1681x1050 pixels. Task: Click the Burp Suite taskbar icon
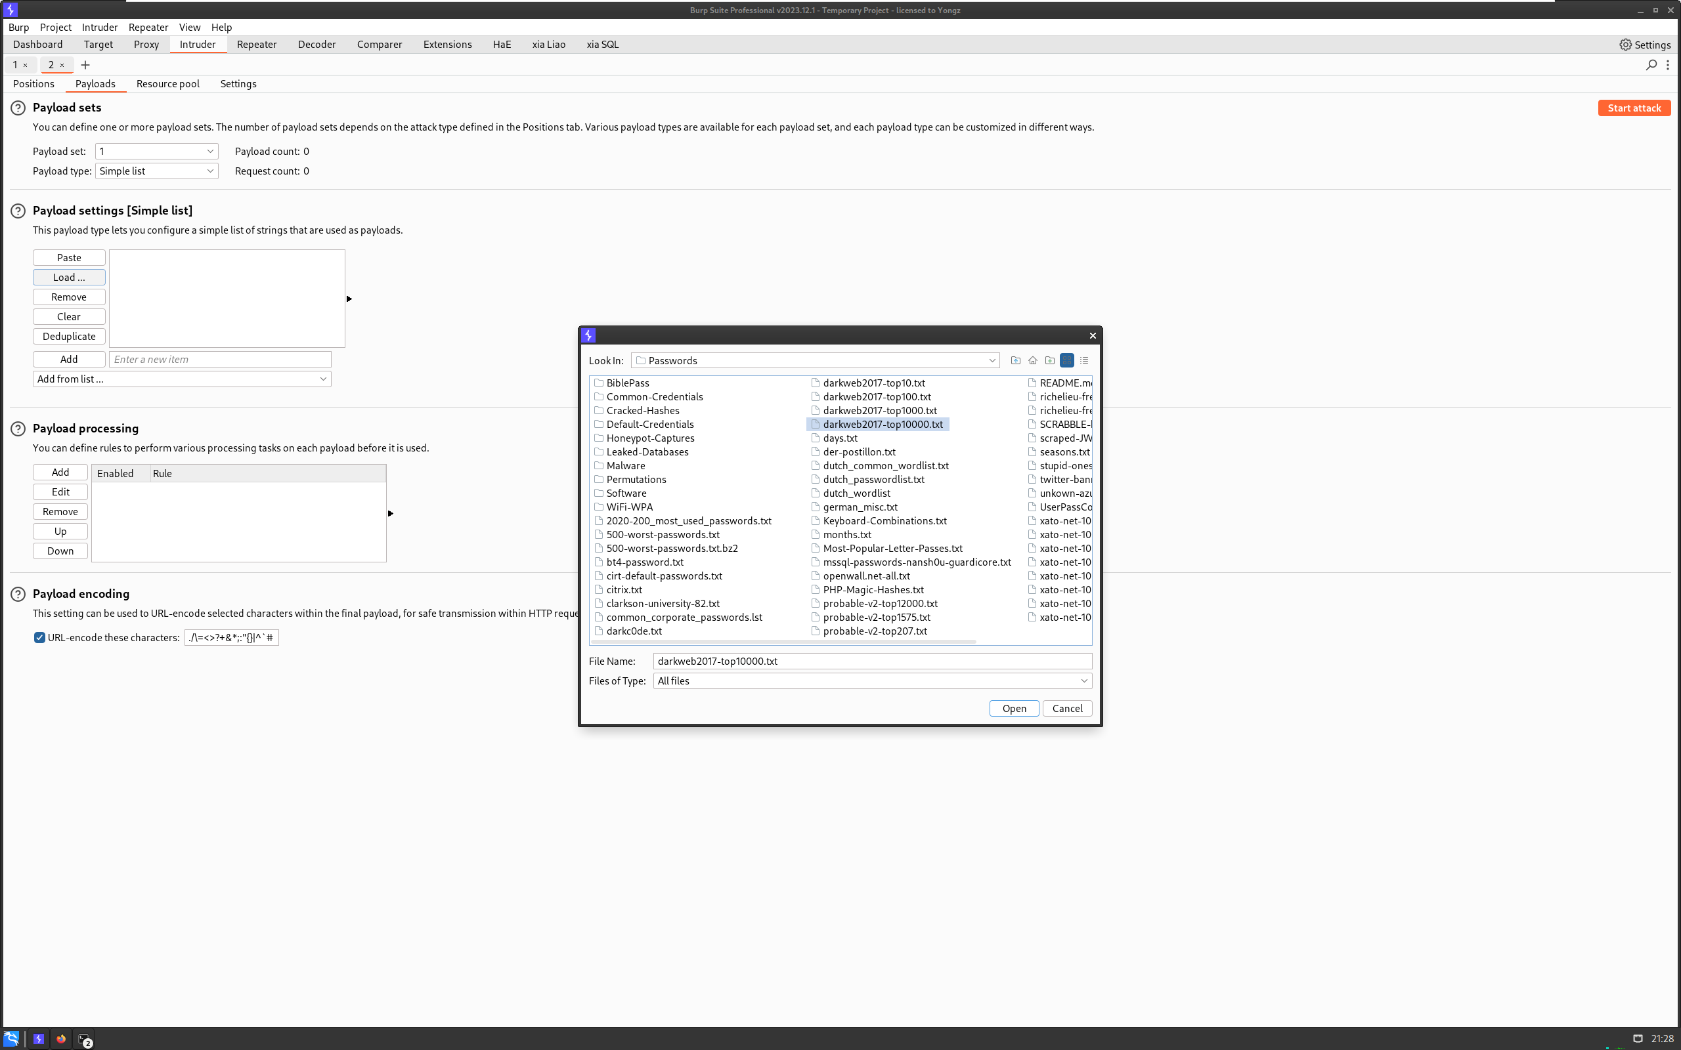[x=39, y=1039]
